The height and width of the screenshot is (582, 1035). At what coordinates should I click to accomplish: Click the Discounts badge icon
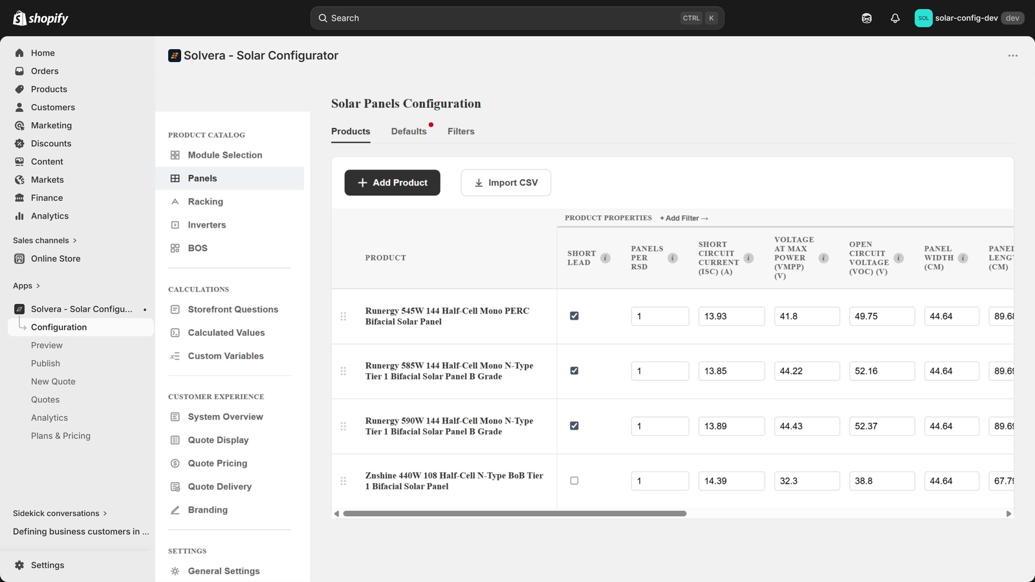click(x=19, y=144)
